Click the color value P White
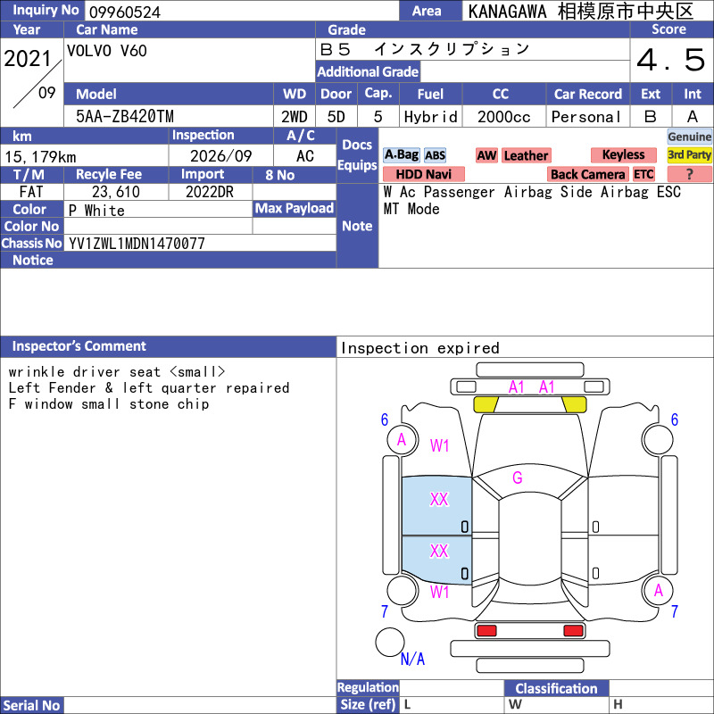 (96, 211)
